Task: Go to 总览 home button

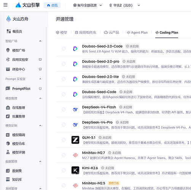Action: coord(52,5)
